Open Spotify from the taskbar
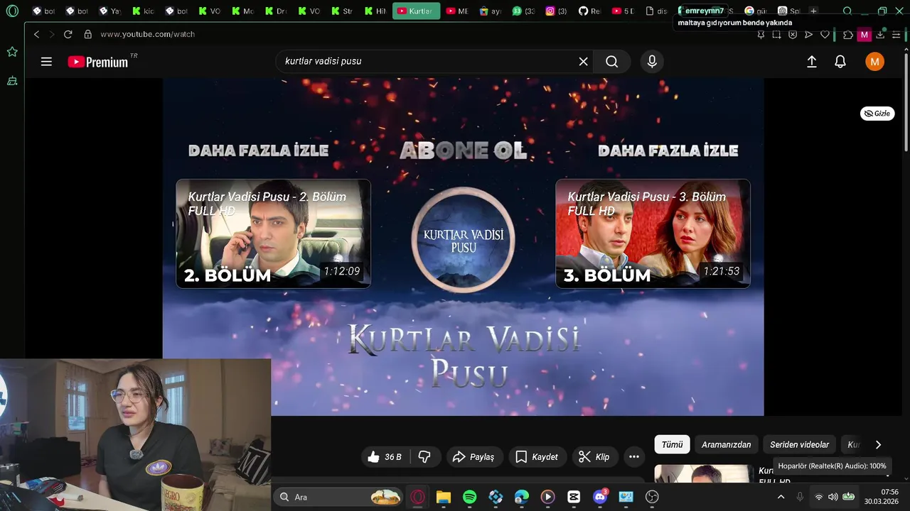 pyautogui.click(x=470, y=497)
